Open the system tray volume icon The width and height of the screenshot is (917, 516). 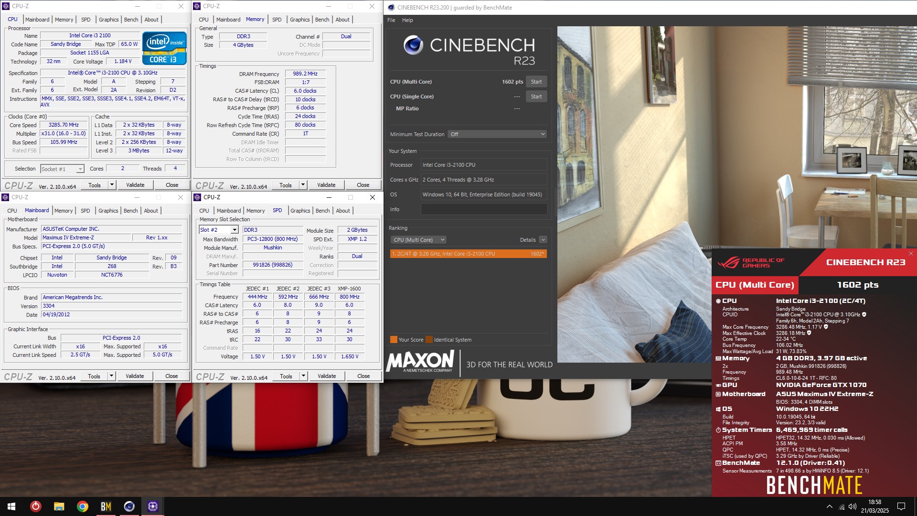pos(853,506)
